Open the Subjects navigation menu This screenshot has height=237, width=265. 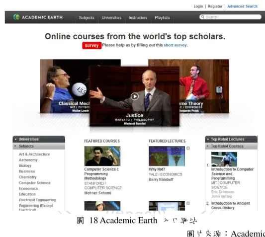coord(87,17)
